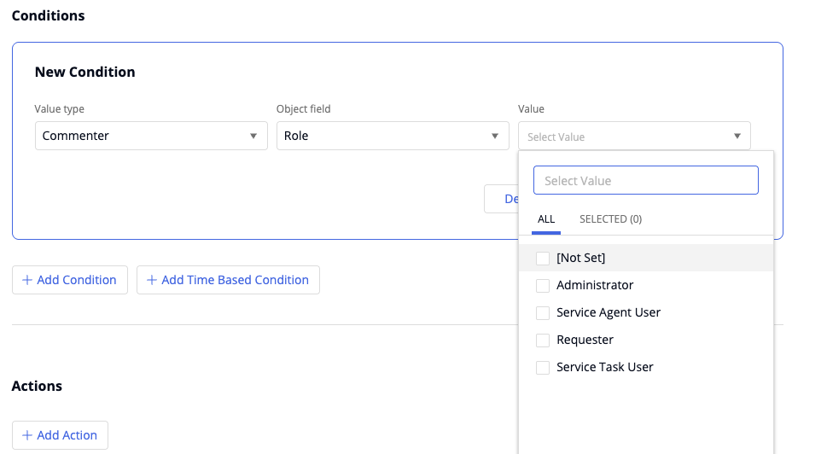The height and width of the screenshot is (454, 827).
Task: Click the arrow icon on the Commenter field
Action: coord(253,137)
